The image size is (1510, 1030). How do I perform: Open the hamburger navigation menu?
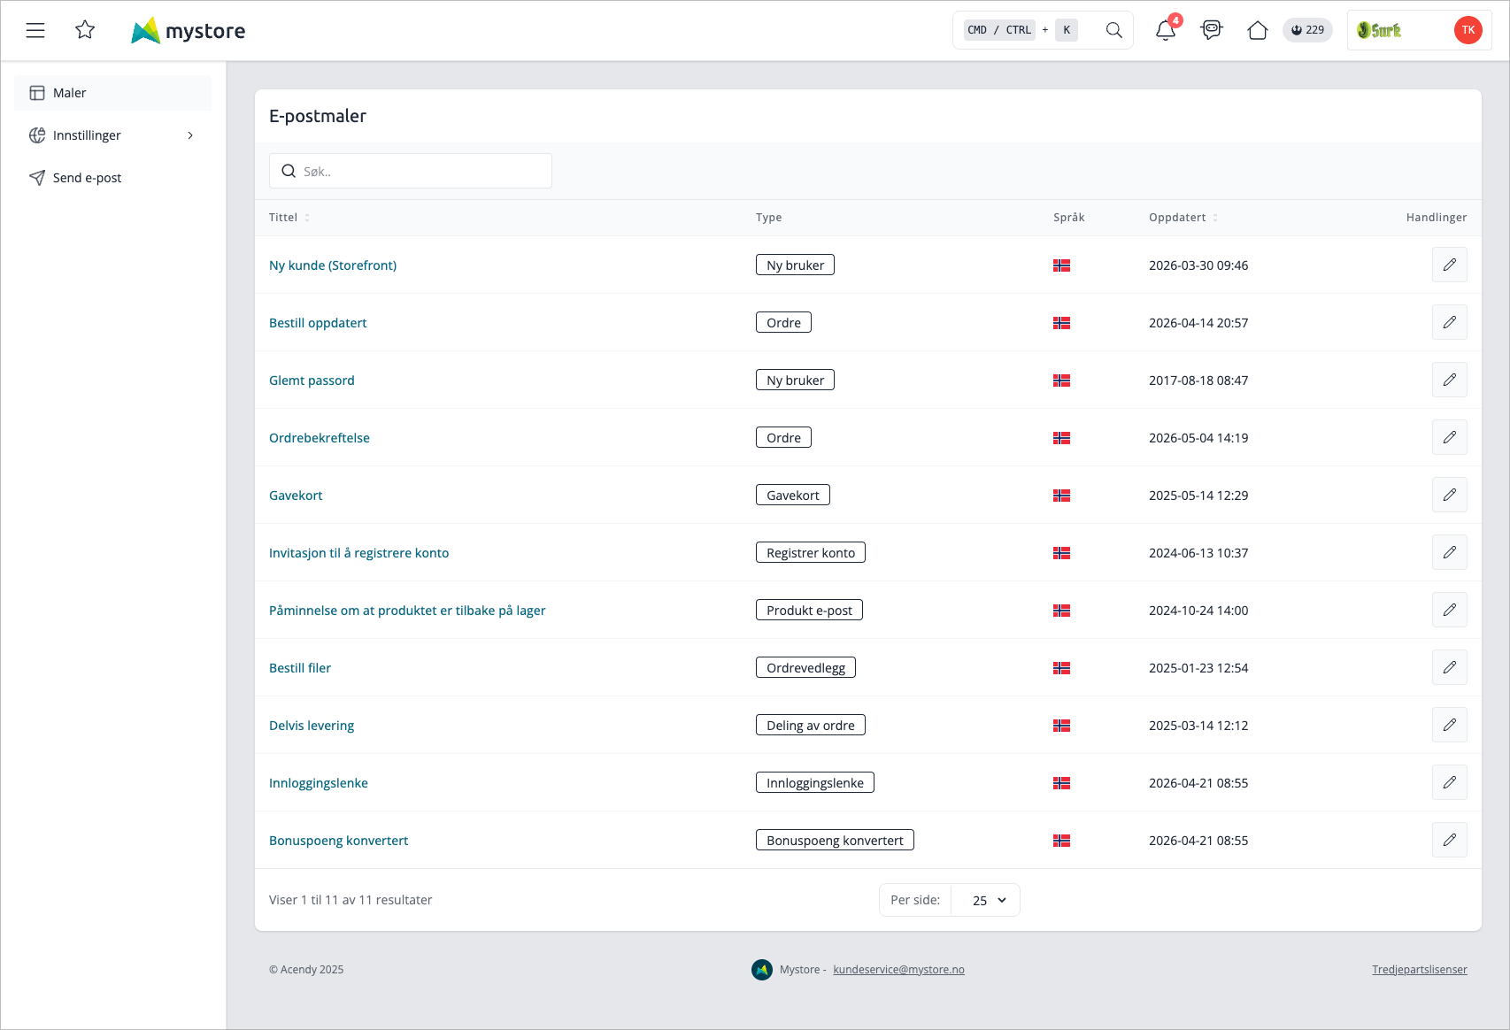pos(35,30)
